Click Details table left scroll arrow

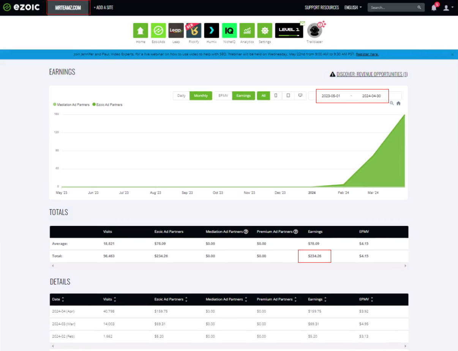pyautogui.click(x=52, y=346)
